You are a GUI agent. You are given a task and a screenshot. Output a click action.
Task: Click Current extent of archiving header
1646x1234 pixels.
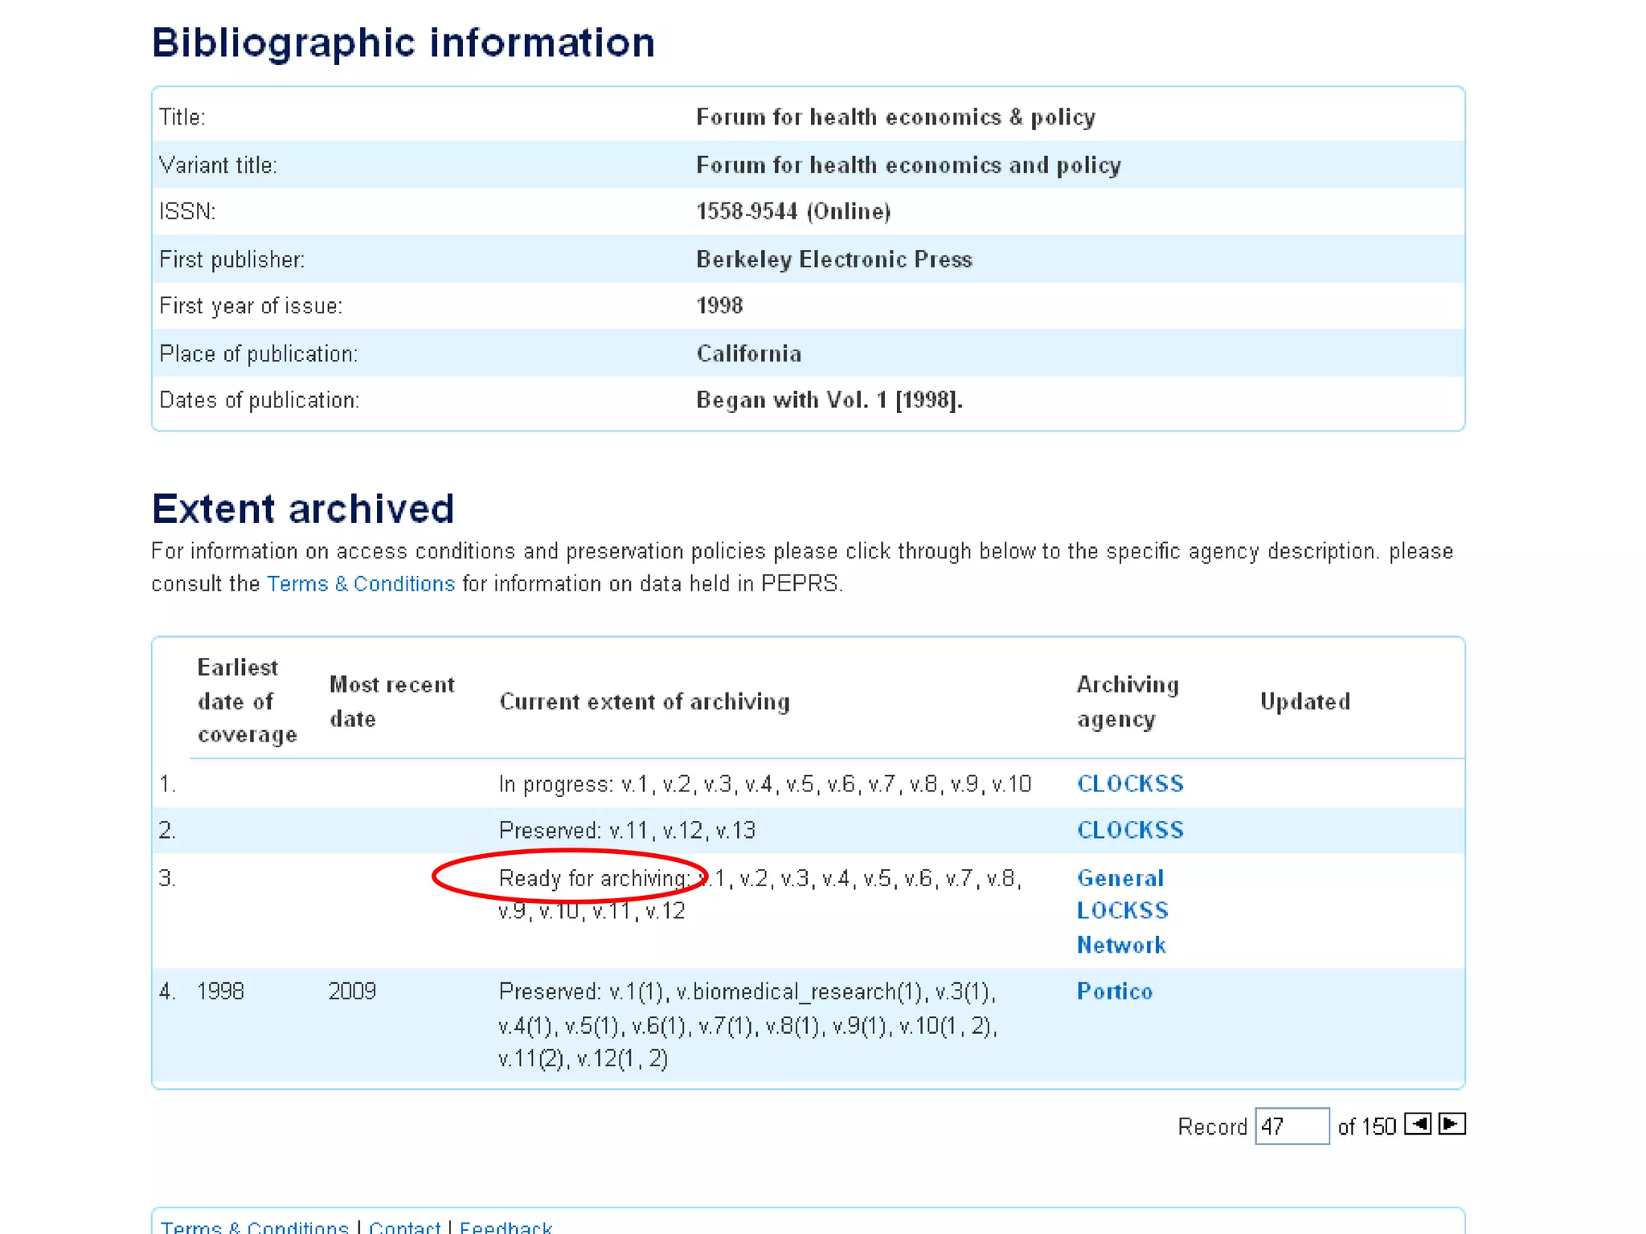tap(645, 702)
